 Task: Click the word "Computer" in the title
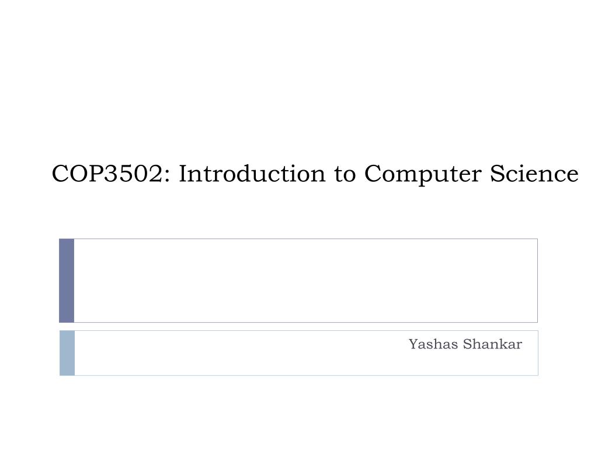424,174
